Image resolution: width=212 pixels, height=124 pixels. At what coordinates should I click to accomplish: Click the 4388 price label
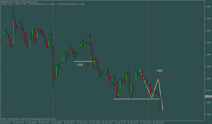click(x=159, y=71)
